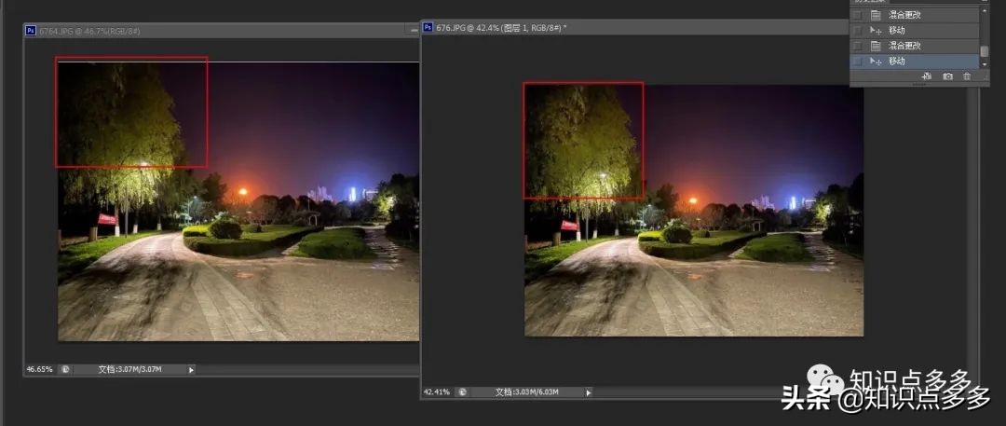The height and width of the screenshot is (426, 1006).
Task: Click Ps icon in 6764.JPG title bar
Action: pos(30,30)
